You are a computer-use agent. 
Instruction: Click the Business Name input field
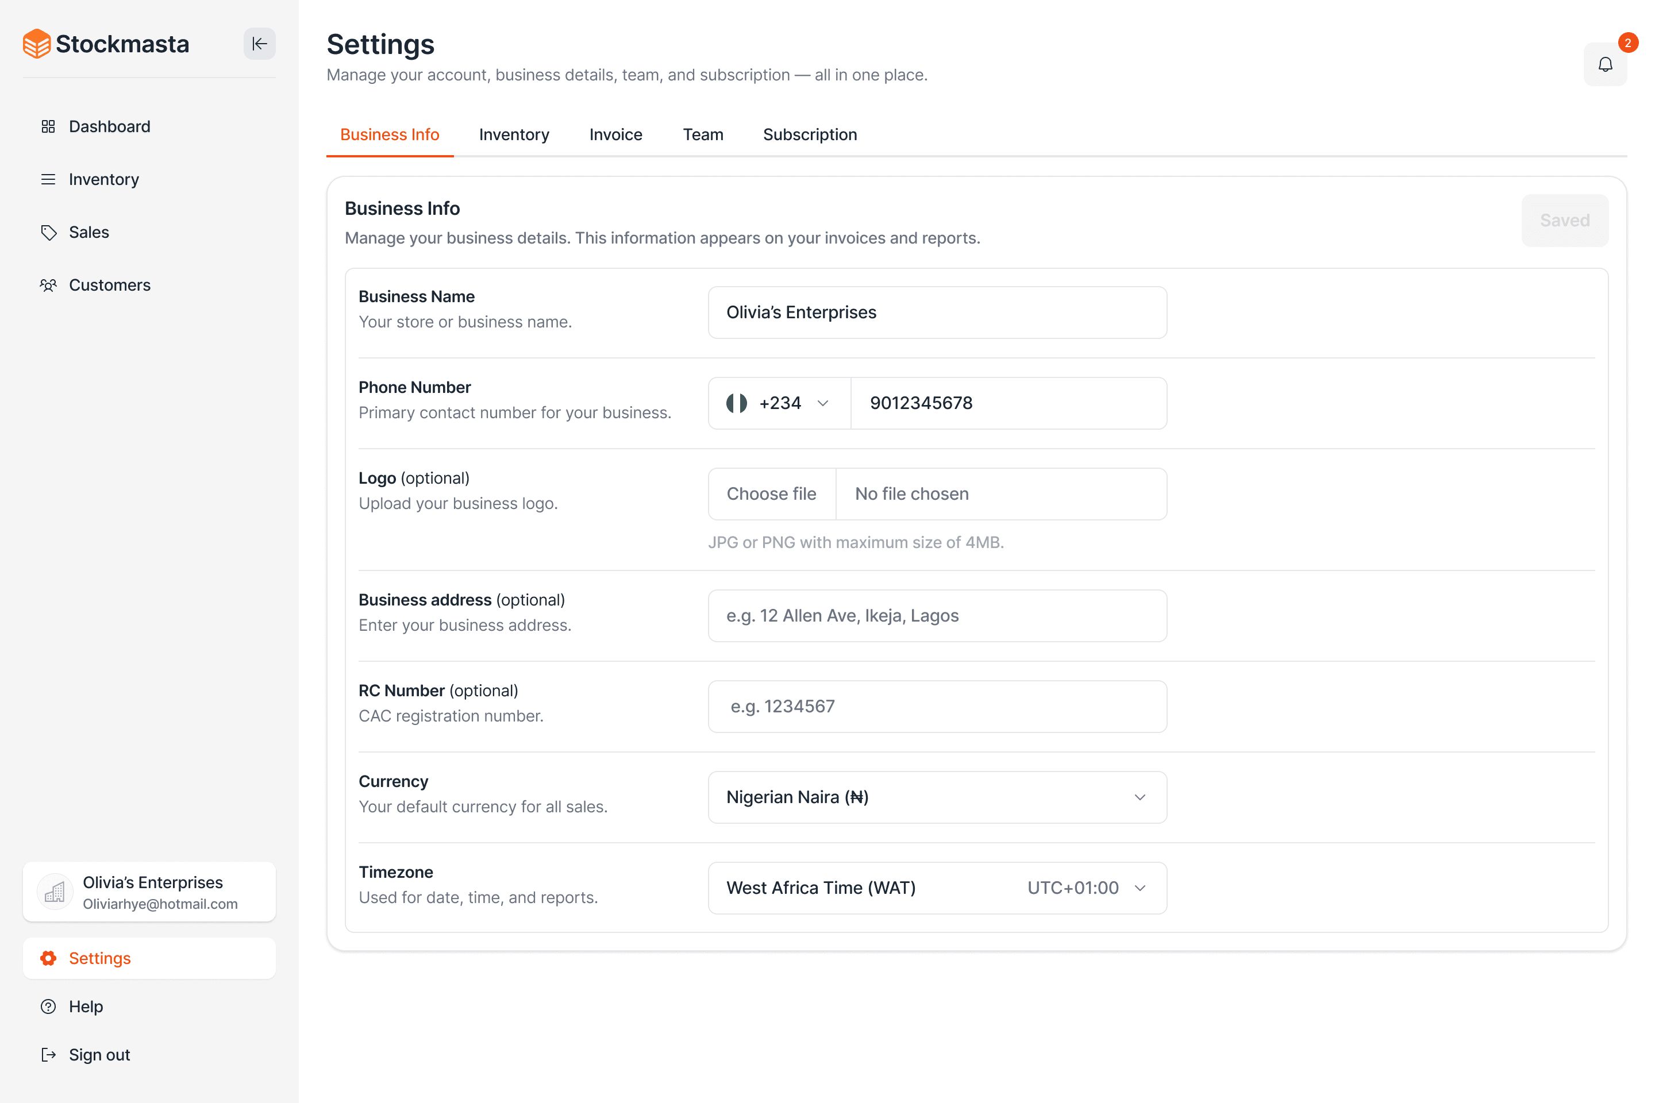pos(937,313)
